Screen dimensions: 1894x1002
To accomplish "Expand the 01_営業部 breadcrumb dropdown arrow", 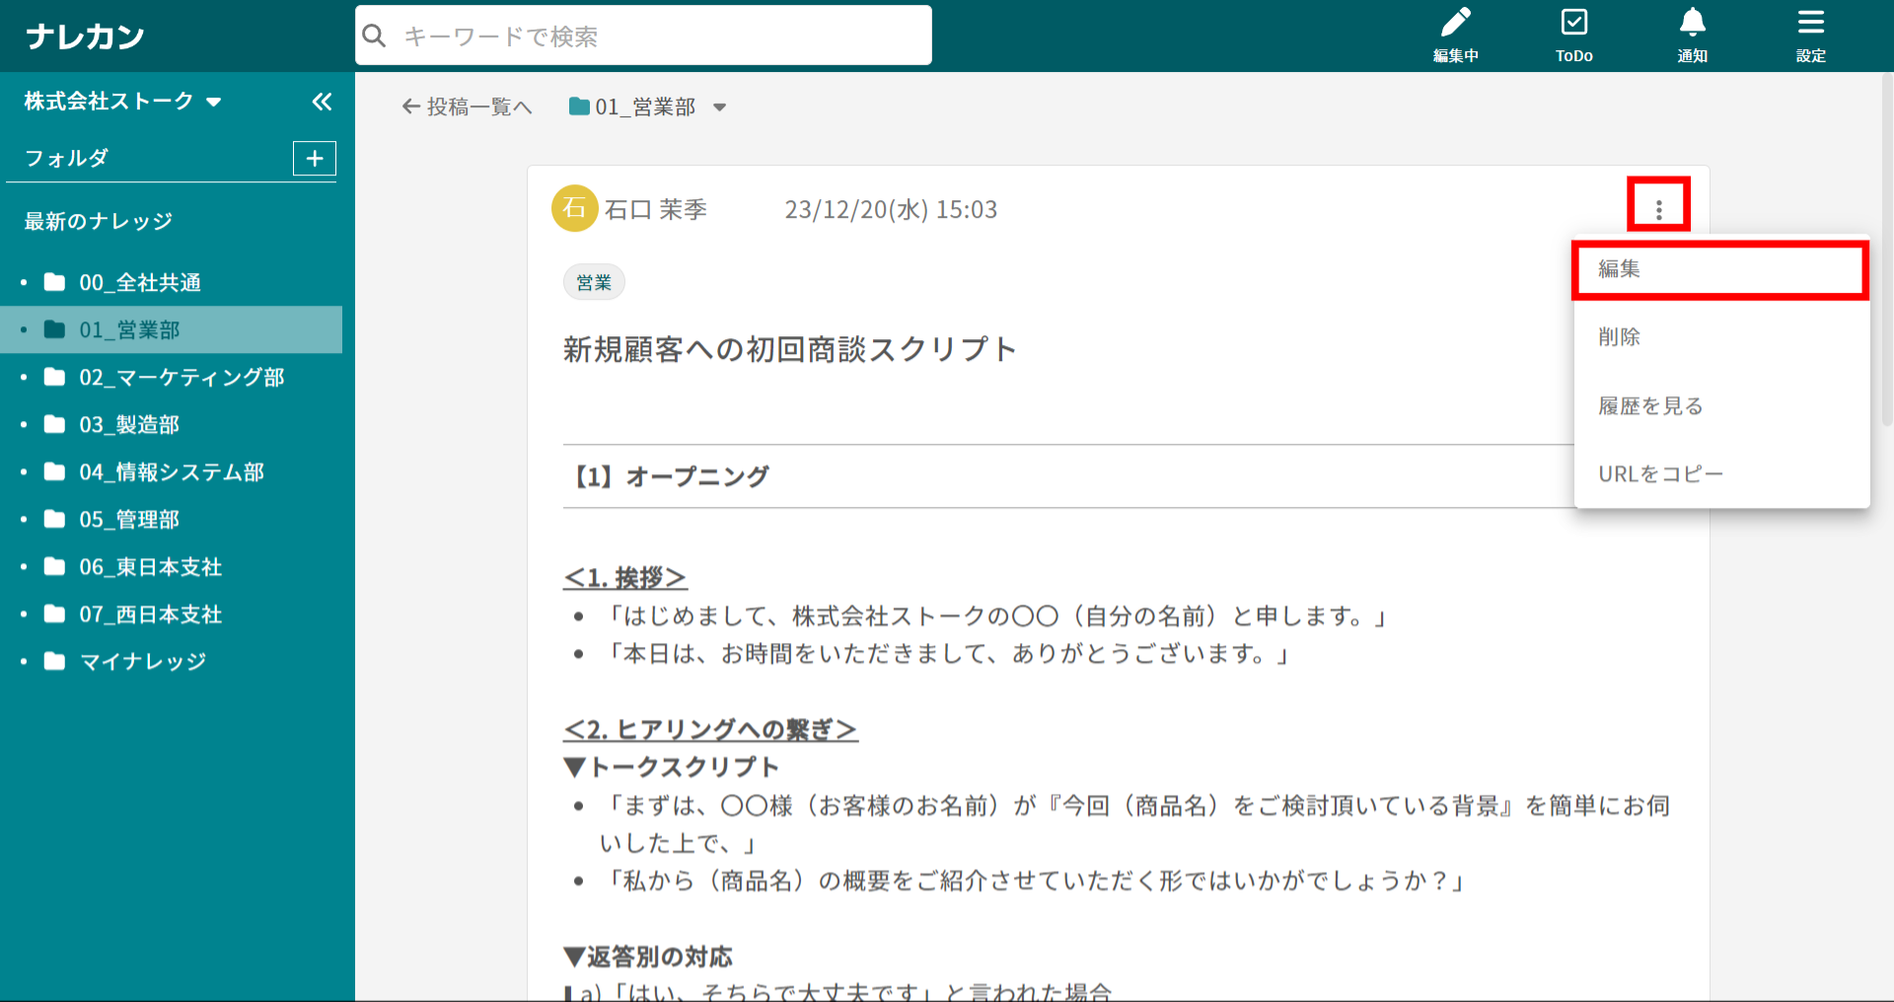I will point(720,107).
